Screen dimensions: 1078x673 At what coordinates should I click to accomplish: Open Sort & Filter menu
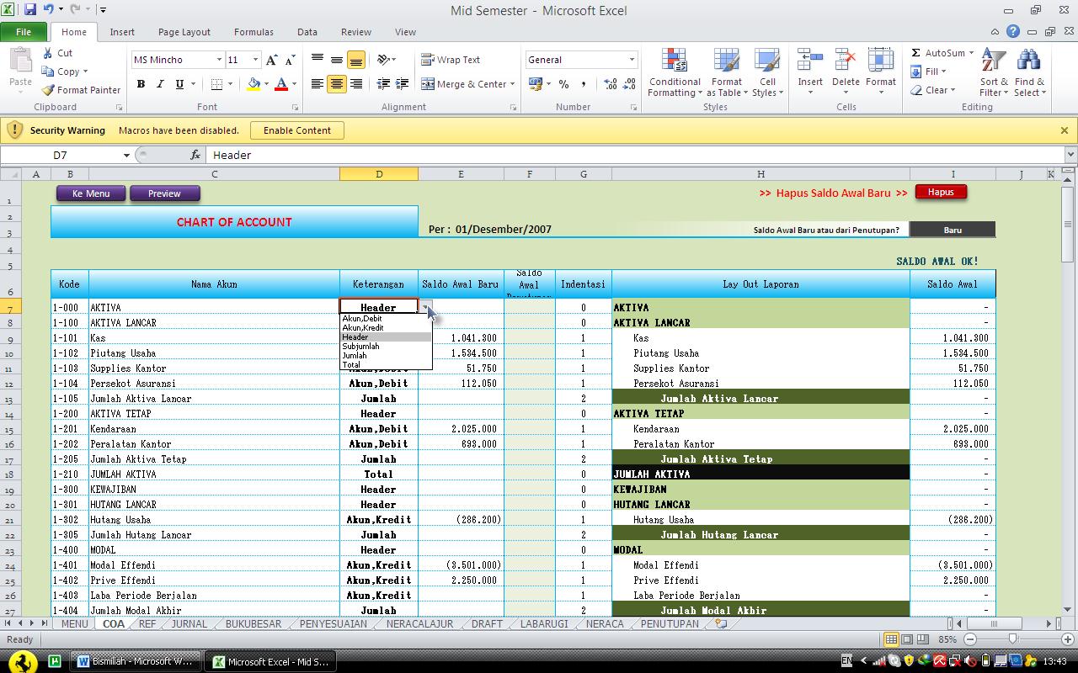coord(994,73)
